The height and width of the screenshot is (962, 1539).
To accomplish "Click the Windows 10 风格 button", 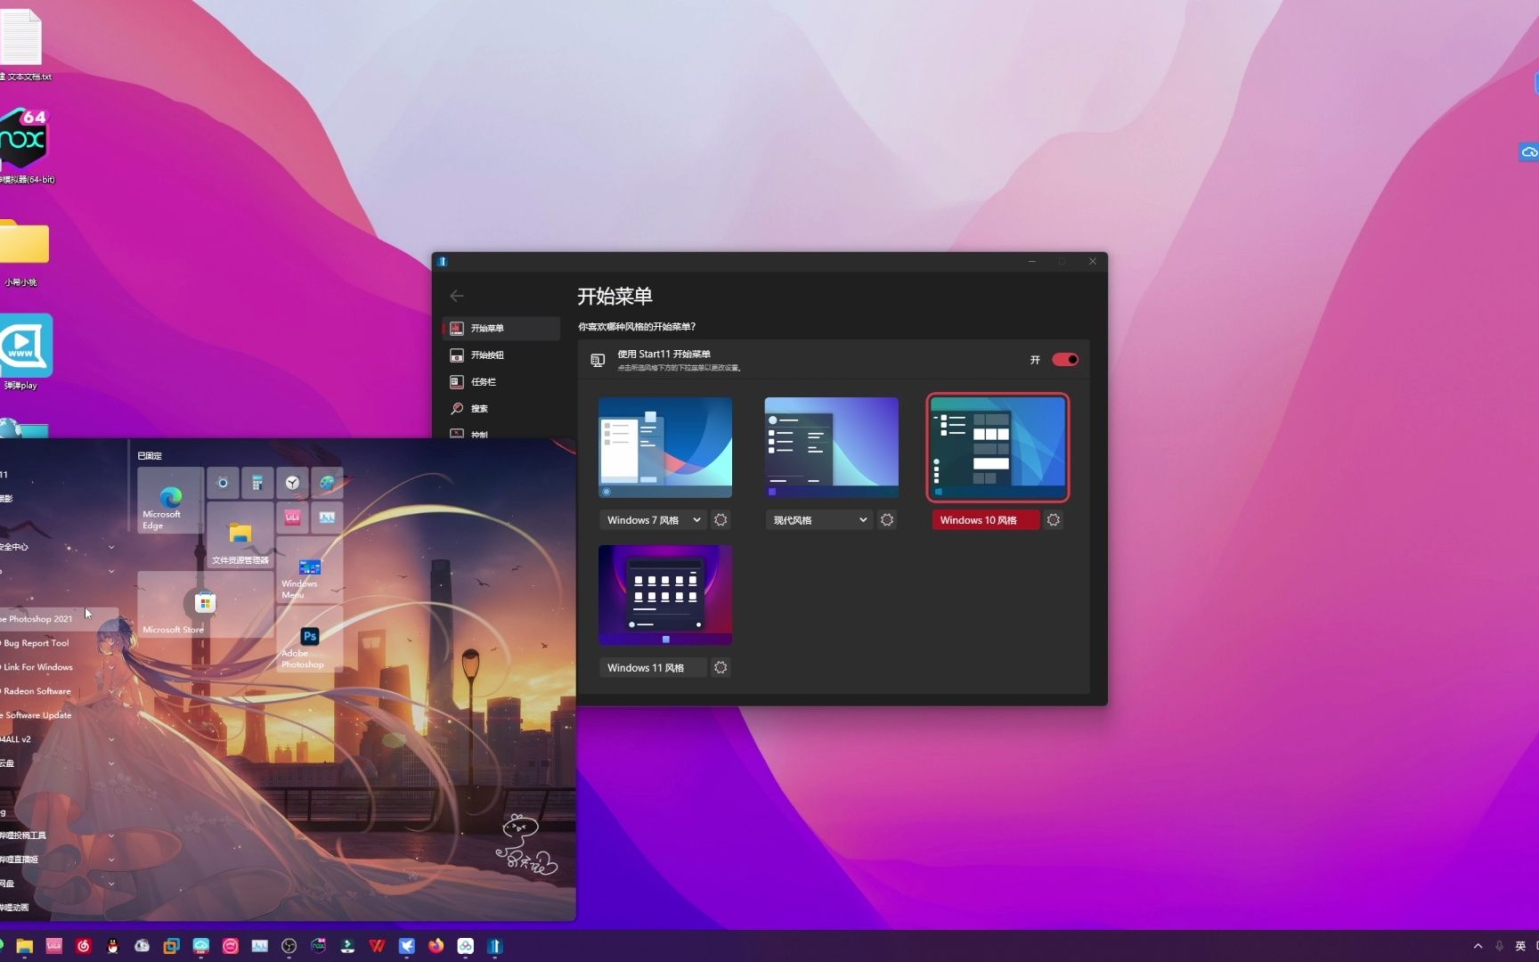I will point(986,520).
